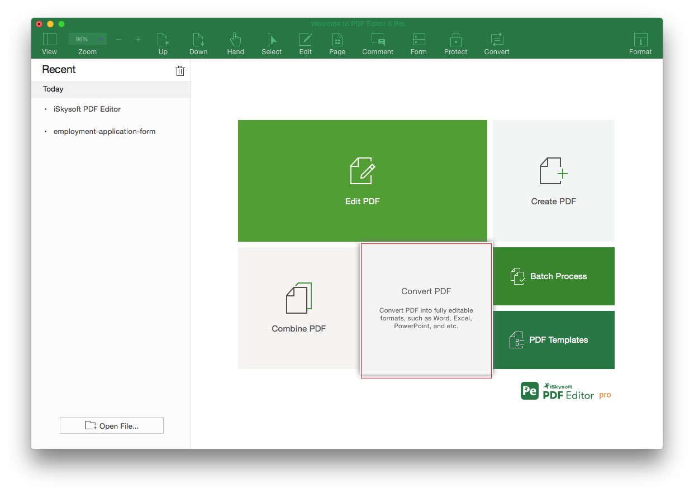Viewport: 694px width, 494px height.
Task: Click the zoom out minus control
Action: 118,40
